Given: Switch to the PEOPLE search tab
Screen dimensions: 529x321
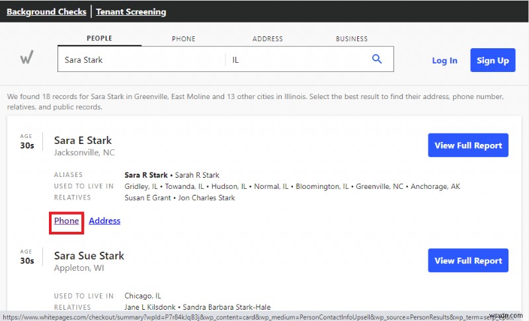Looking at the screenshot, I should pyautogui.click(x=99, y=39).
